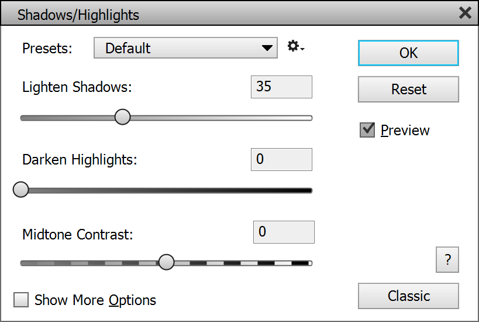Click the question mark help button

447,260
